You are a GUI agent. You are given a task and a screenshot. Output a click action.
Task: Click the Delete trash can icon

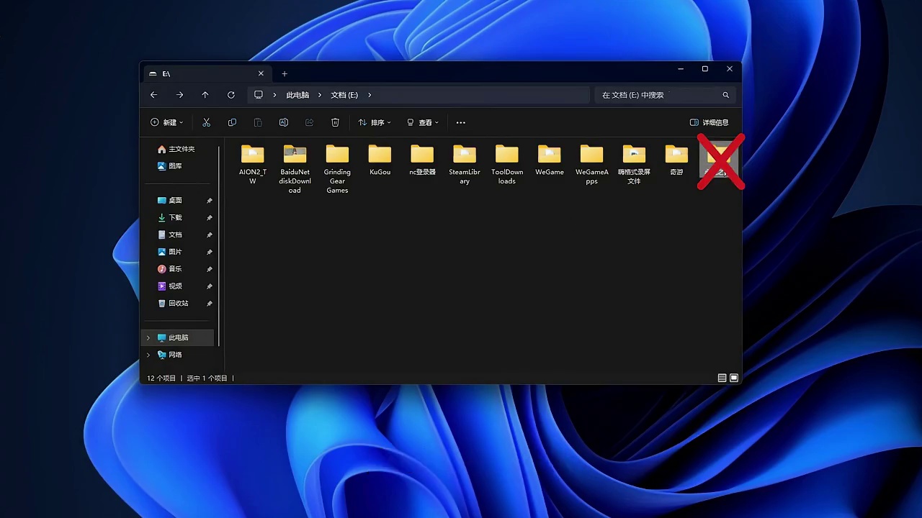(335, 122)
